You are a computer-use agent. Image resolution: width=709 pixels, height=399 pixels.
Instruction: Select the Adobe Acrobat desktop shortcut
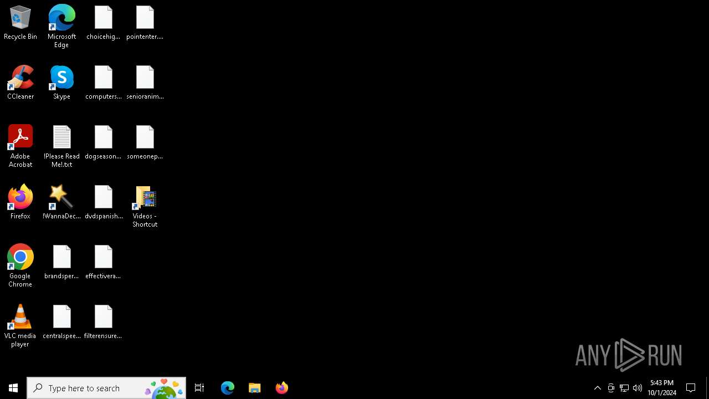20,146
